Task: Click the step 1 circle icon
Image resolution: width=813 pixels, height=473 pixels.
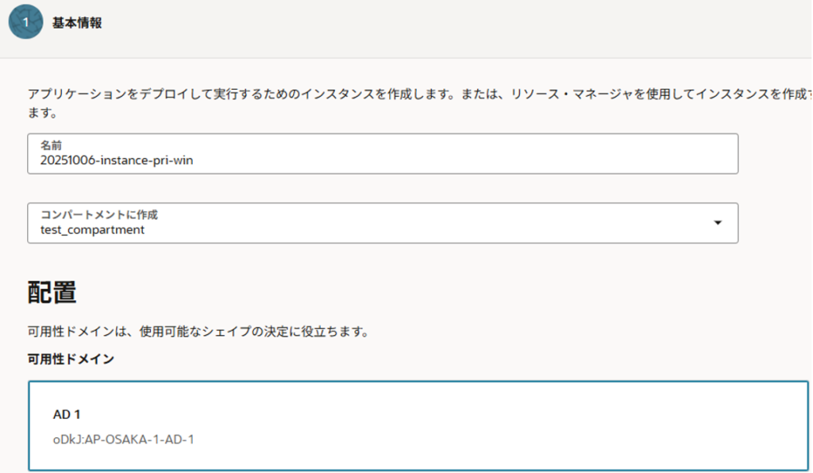Action: click(x=25, y=23)
